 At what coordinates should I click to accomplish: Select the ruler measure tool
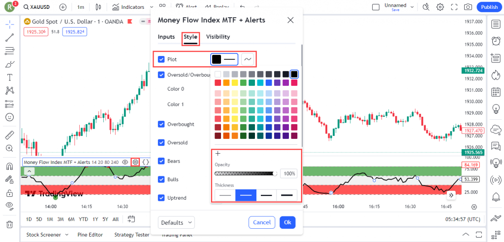[x=10, y=135]
